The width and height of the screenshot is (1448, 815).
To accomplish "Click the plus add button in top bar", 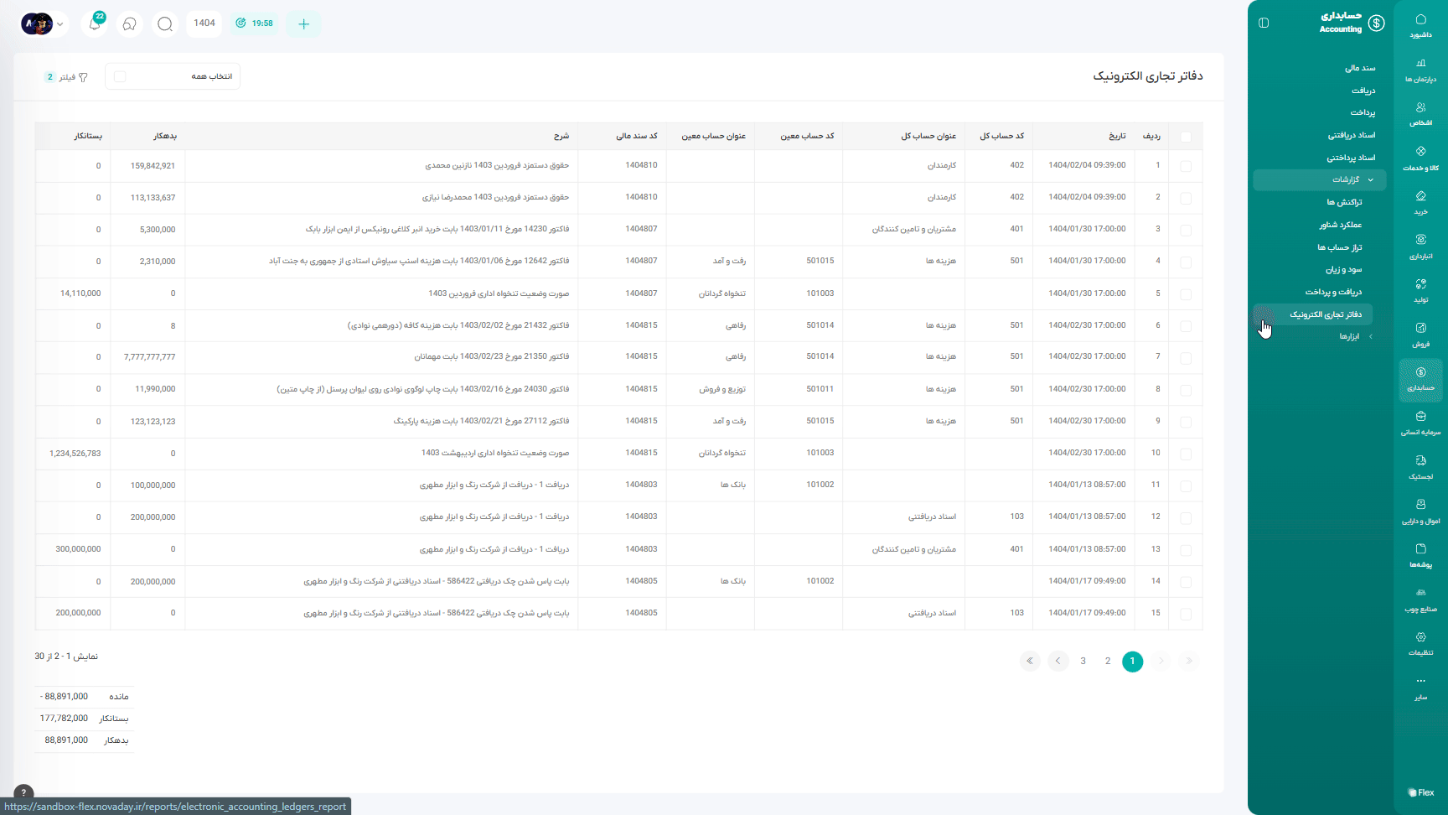I will click(x=303, y=23).
